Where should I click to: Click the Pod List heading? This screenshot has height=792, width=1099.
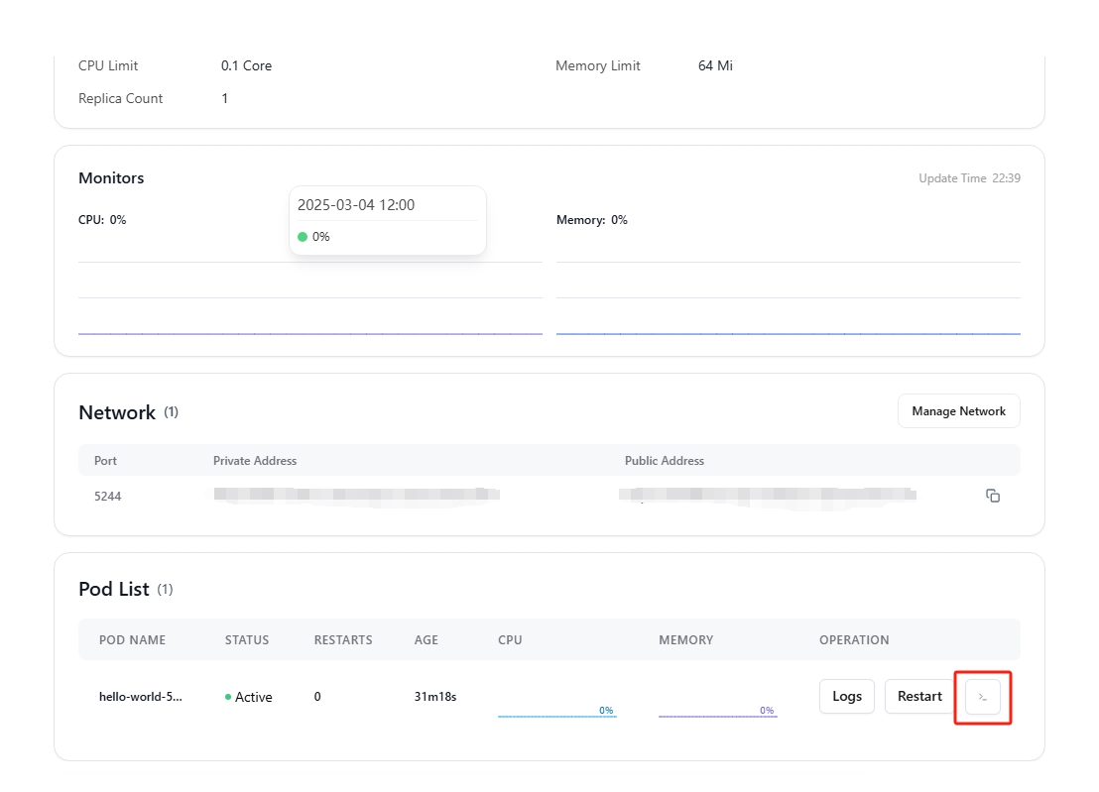[113, 589]
